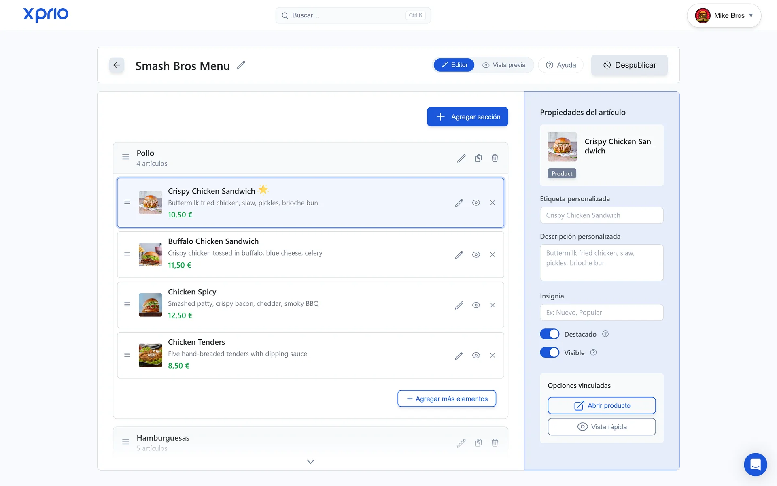This screenshot has width=777, height=486.
Task: Click the 8,50 € price
Action: pos(178,366)
